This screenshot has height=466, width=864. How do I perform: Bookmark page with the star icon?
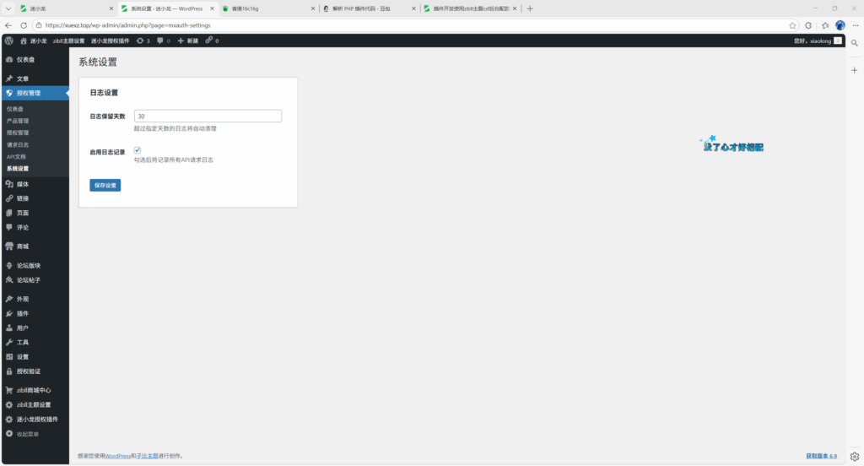click(x=792, y=25)
